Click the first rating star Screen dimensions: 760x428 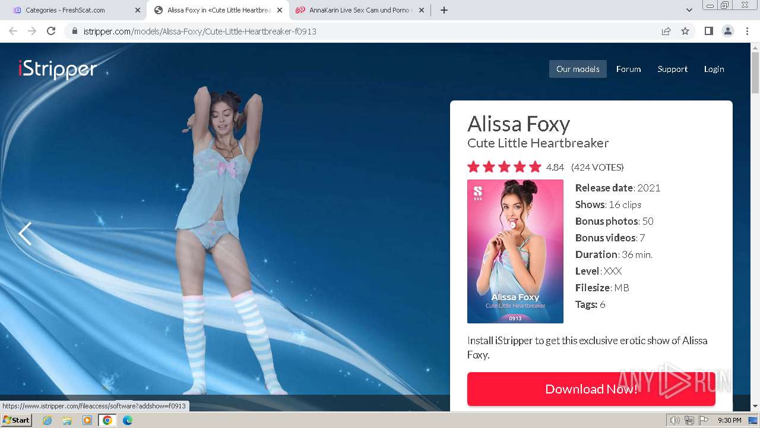[473, 166]
